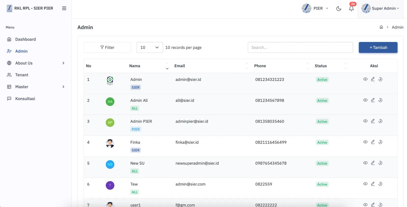Viewport: 407px width, 207px height.
Task: Click the +Tambah button
Action: click(378, 47)
